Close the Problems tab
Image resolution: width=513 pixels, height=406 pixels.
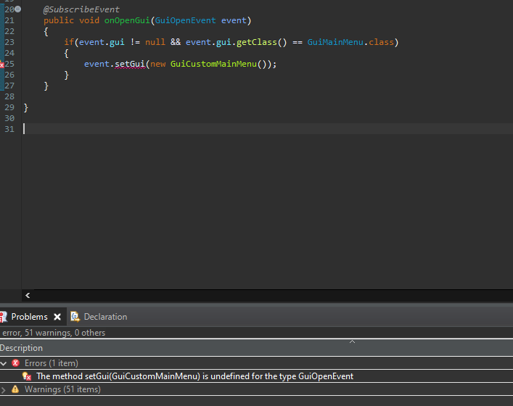point(57,317)
